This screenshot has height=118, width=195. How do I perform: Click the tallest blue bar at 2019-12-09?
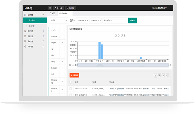[100, 50]
